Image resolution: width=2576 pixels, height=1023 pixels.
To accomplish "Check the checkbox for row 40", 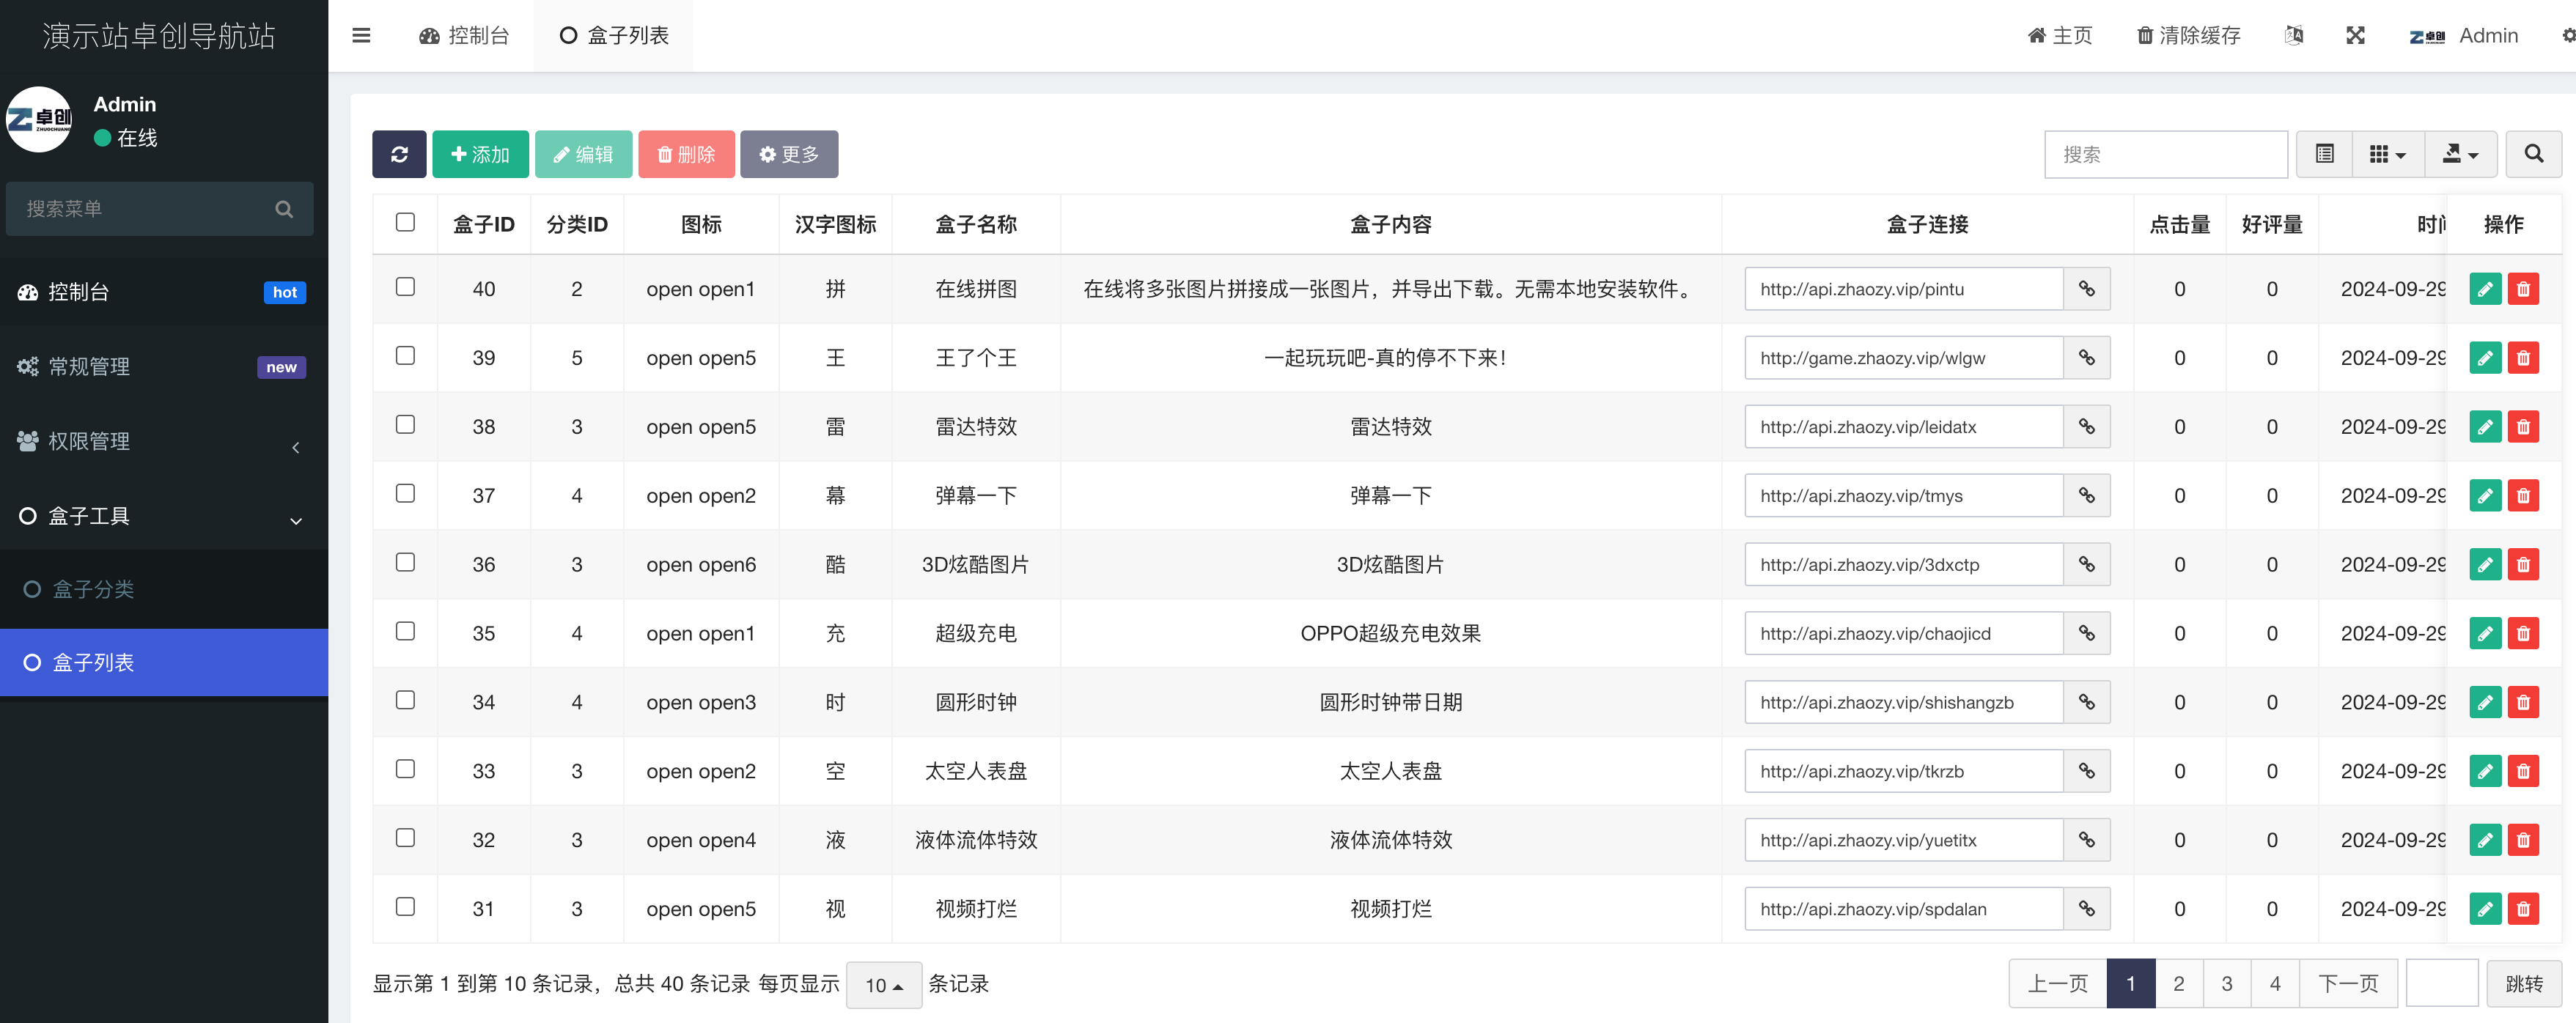I will 405,287.
